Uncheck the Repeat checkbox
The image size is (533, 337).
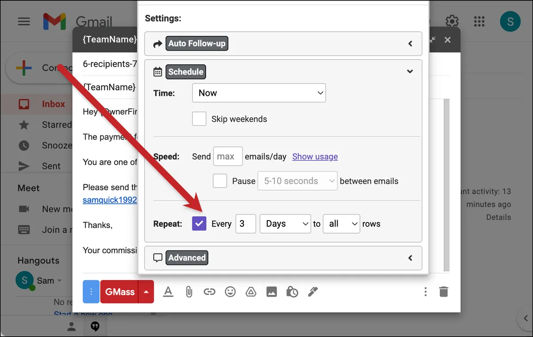[199, 223]
